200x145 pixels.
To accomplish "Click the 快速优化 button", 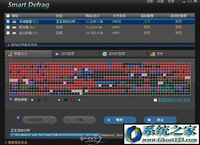I will [x=36, y=120].
